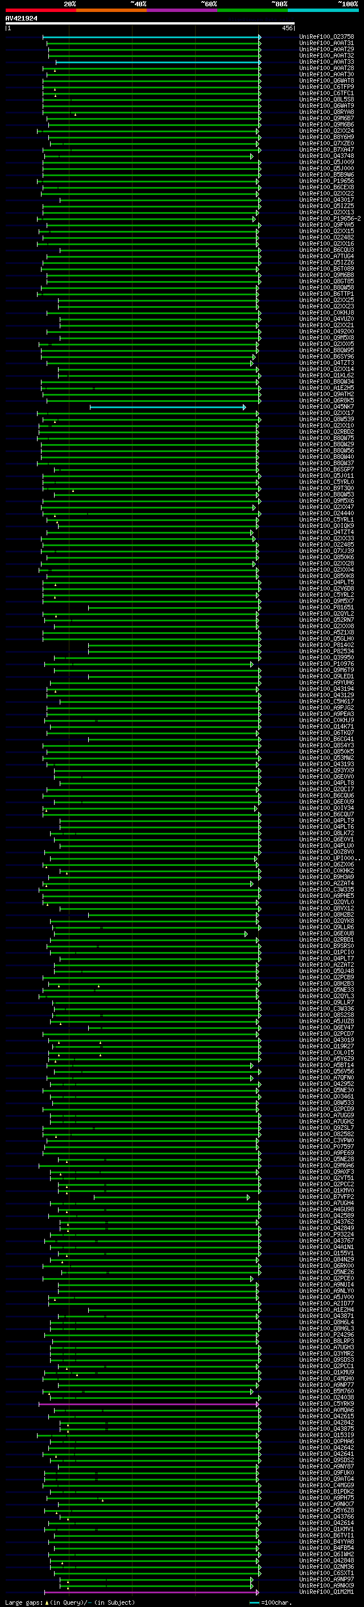Open hit UniRef100_Q93YX9

326,771
